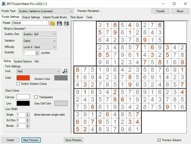The image size is (191, 144).
Task: Select the Styling sub-tab
Action: pos(7,61)
